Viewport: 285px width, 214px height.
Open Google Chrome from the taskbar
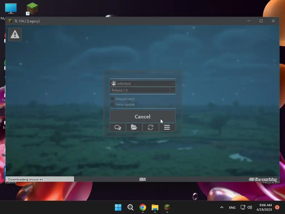coord(143,207)
